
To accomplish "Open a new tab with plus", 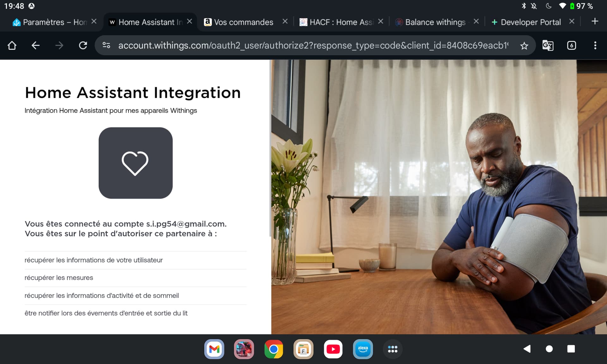I will point(595,21).
